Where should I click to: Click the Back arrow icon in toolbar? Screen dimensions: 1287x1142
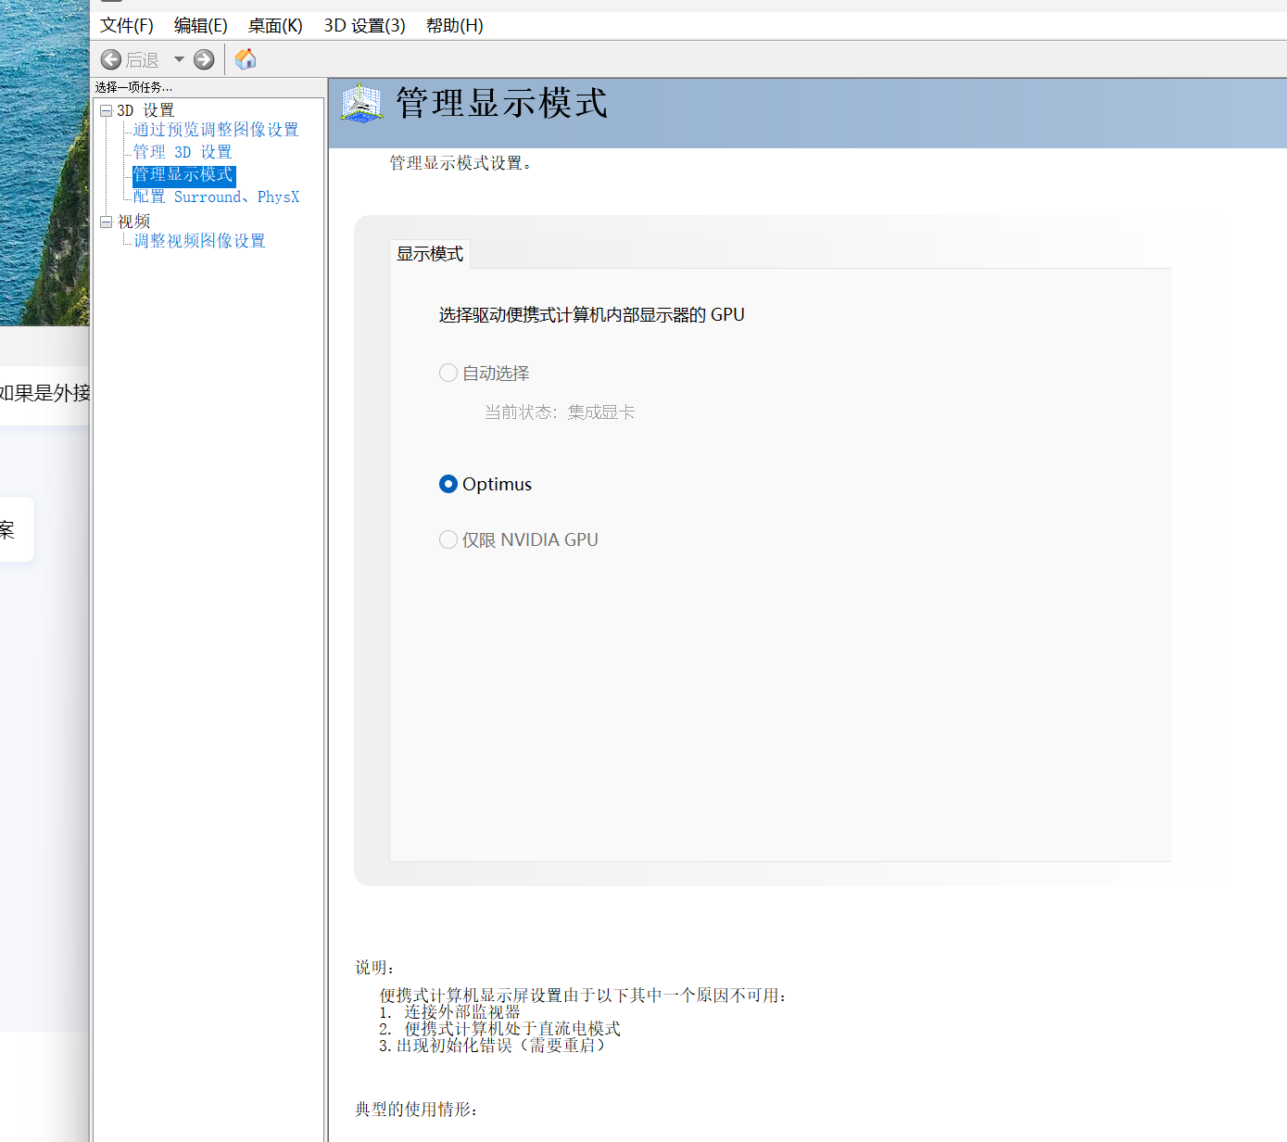(x=111, y=60)
